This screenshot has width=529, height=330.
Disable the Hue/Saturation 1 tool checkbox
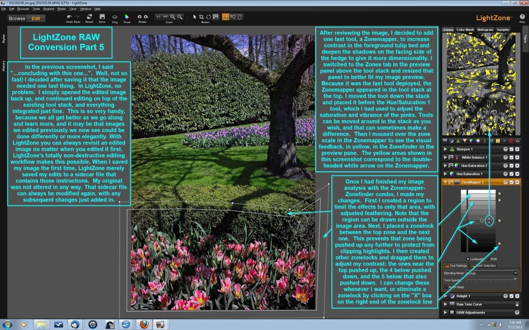[512, 173]
